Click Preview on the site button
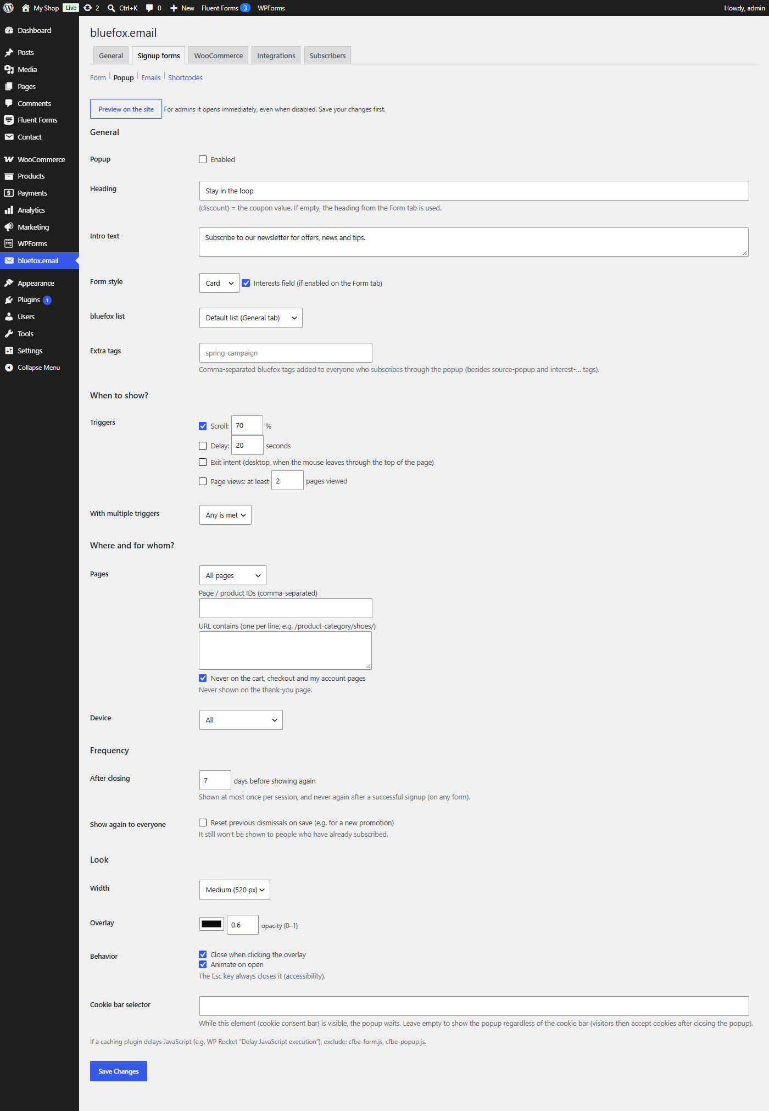This screenshot has height=1111, width=769. (126, 109)
